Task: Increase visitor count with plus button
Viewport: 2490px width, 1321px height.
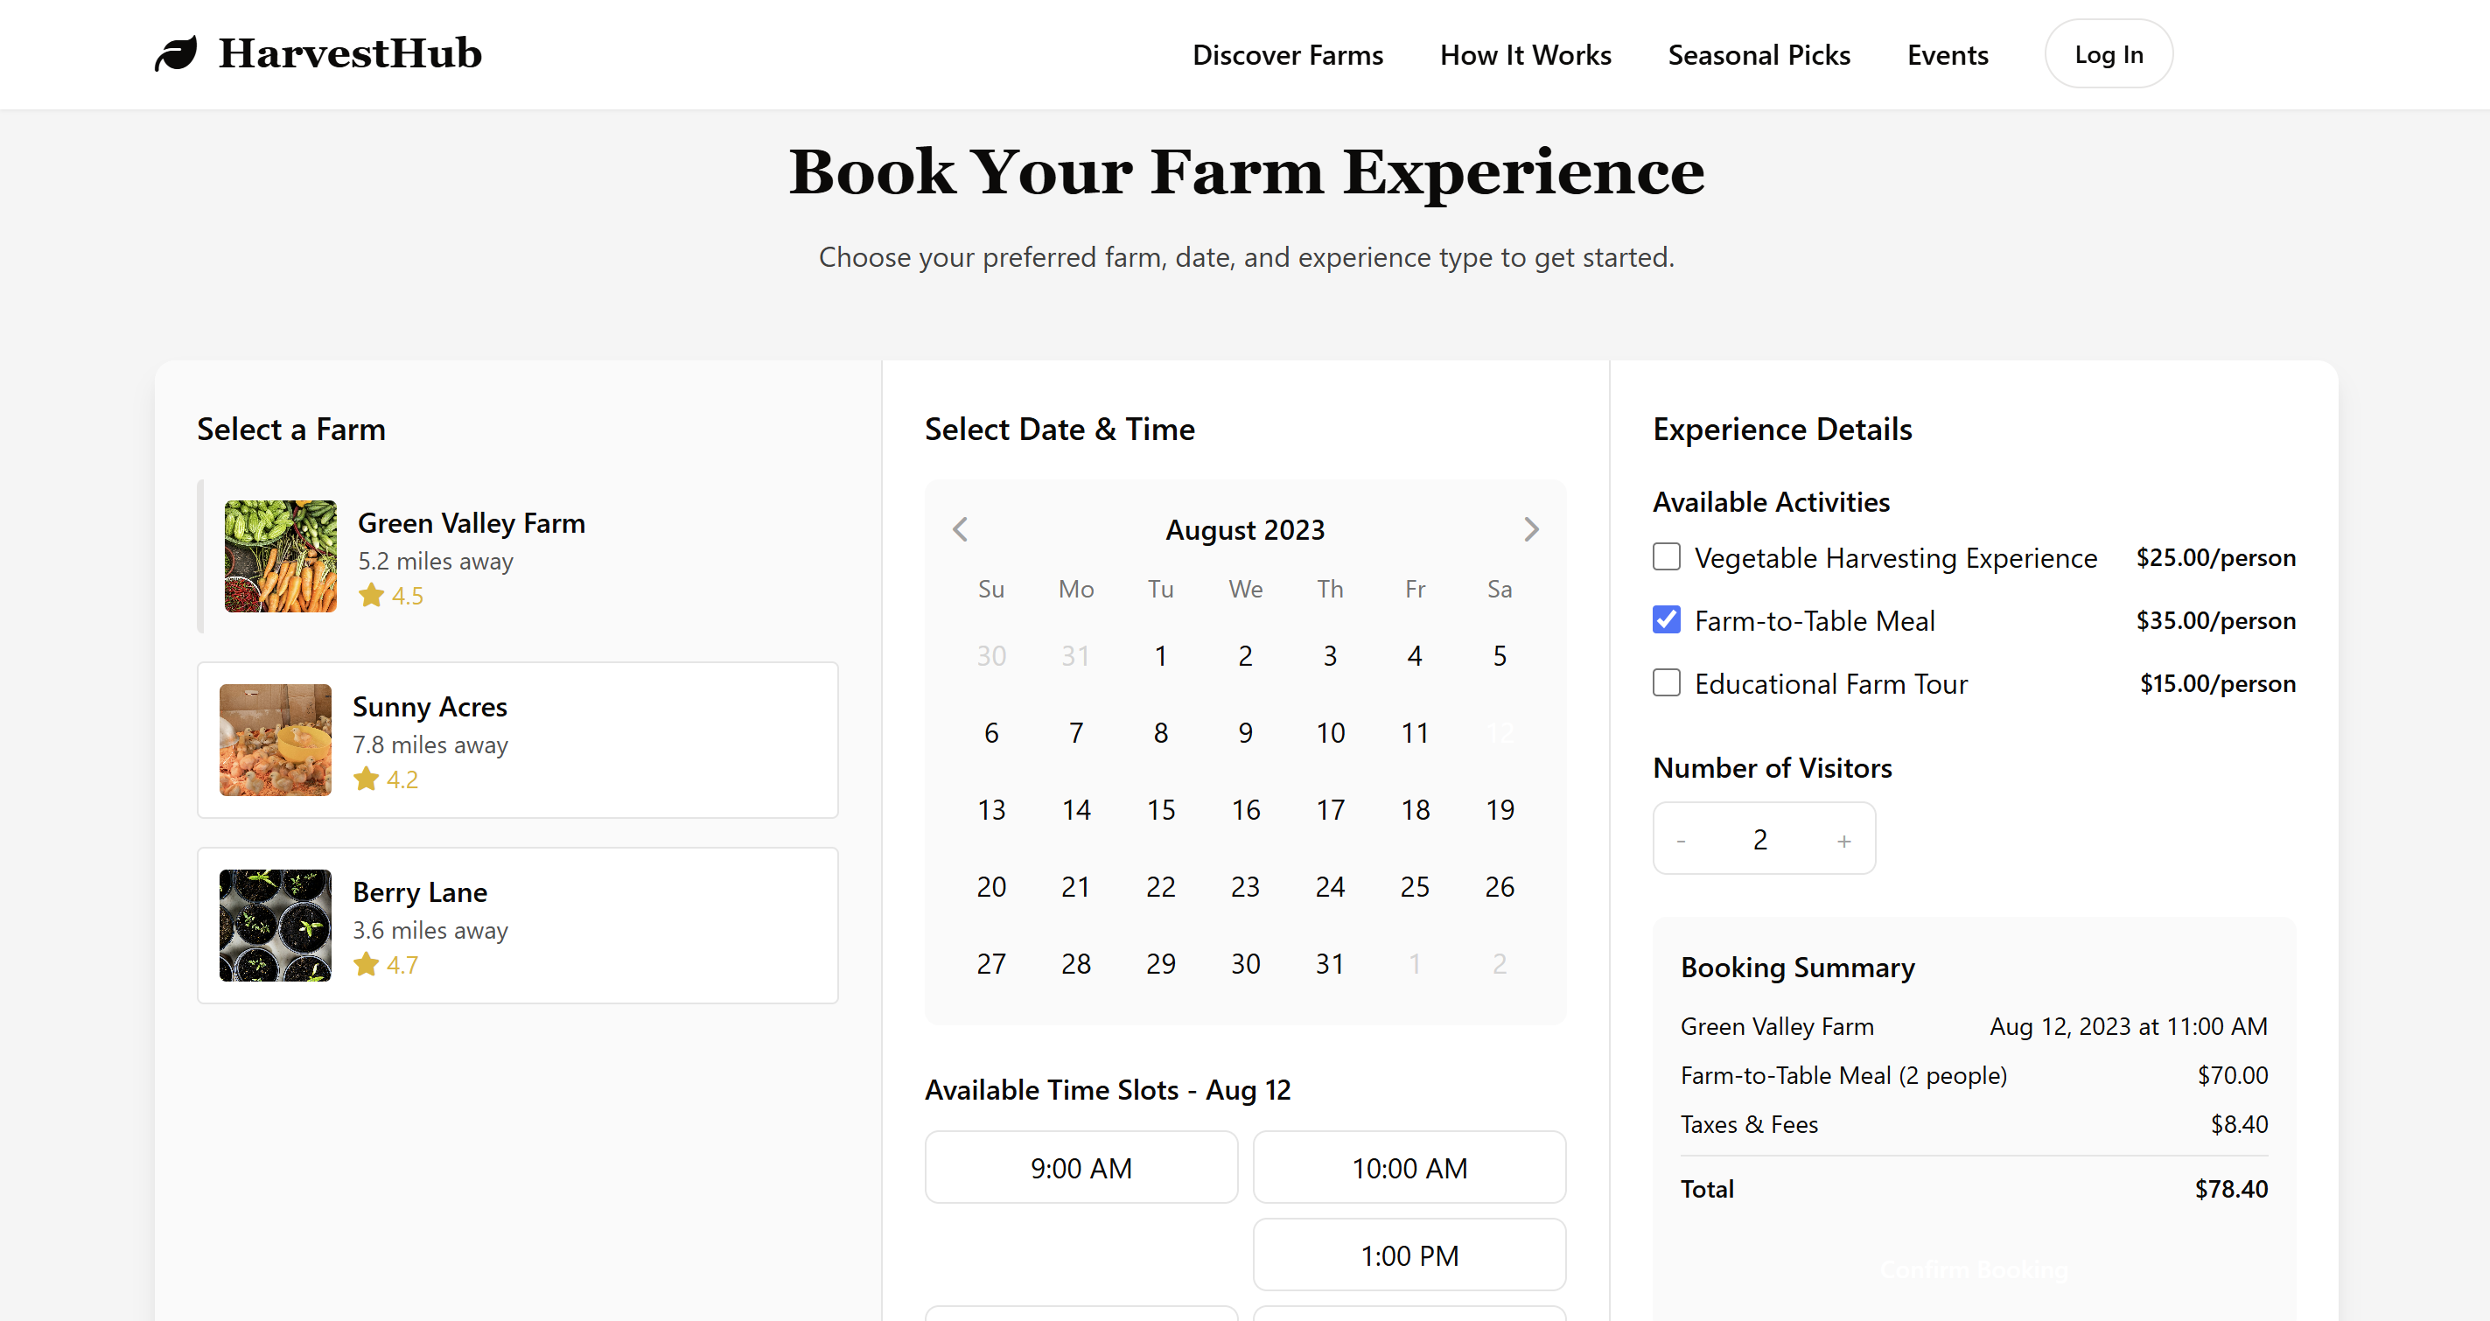Action: point(1843,841)
